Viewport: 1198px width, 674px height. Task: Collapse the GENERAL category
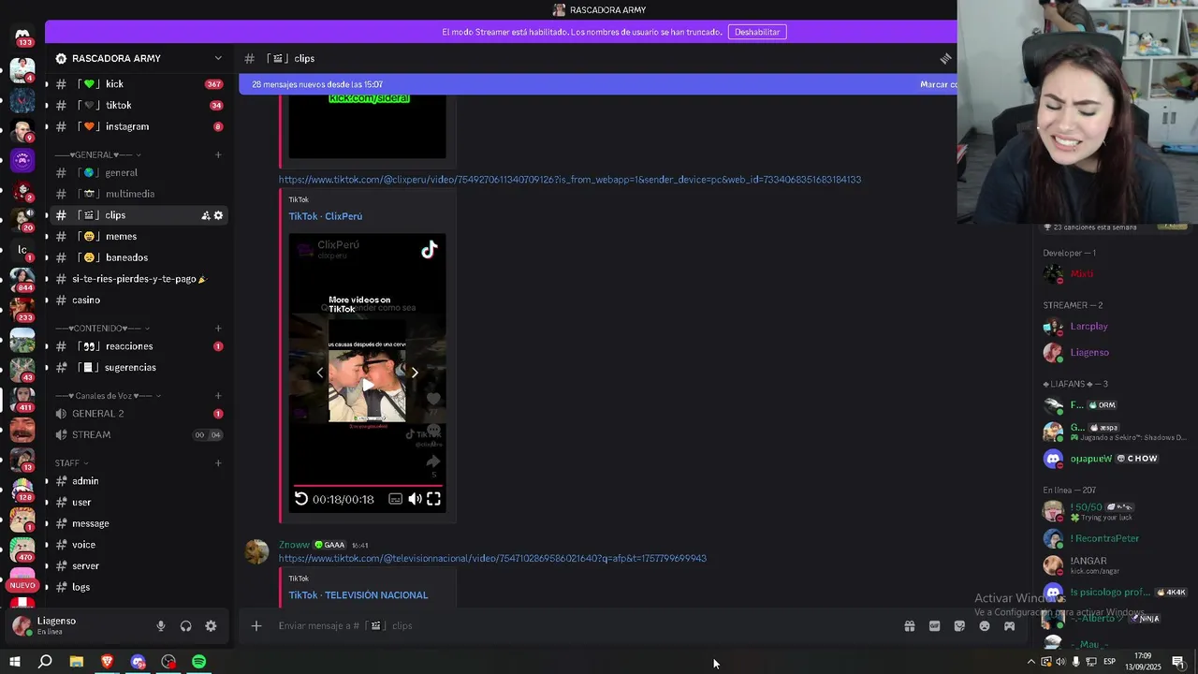[98, 154]
